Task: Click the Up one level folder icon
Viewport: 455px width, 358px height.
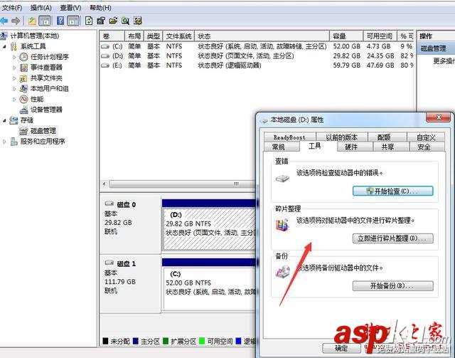Action: pyautogui.click(x=32, y=21)
